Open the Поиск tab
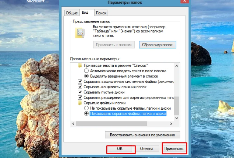The image size is (234, 158). (101, 13)
